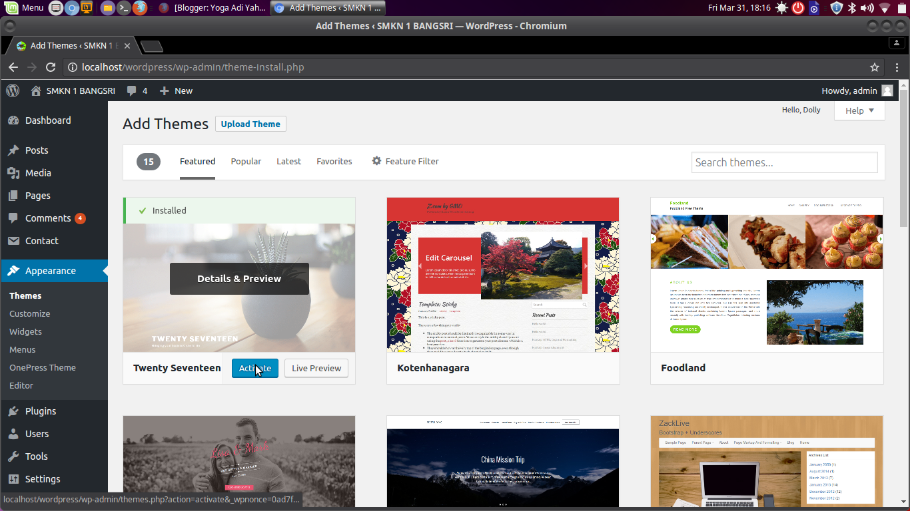Switch to the Popular themes tab
The image size is (910, 511).
point(246,161)
